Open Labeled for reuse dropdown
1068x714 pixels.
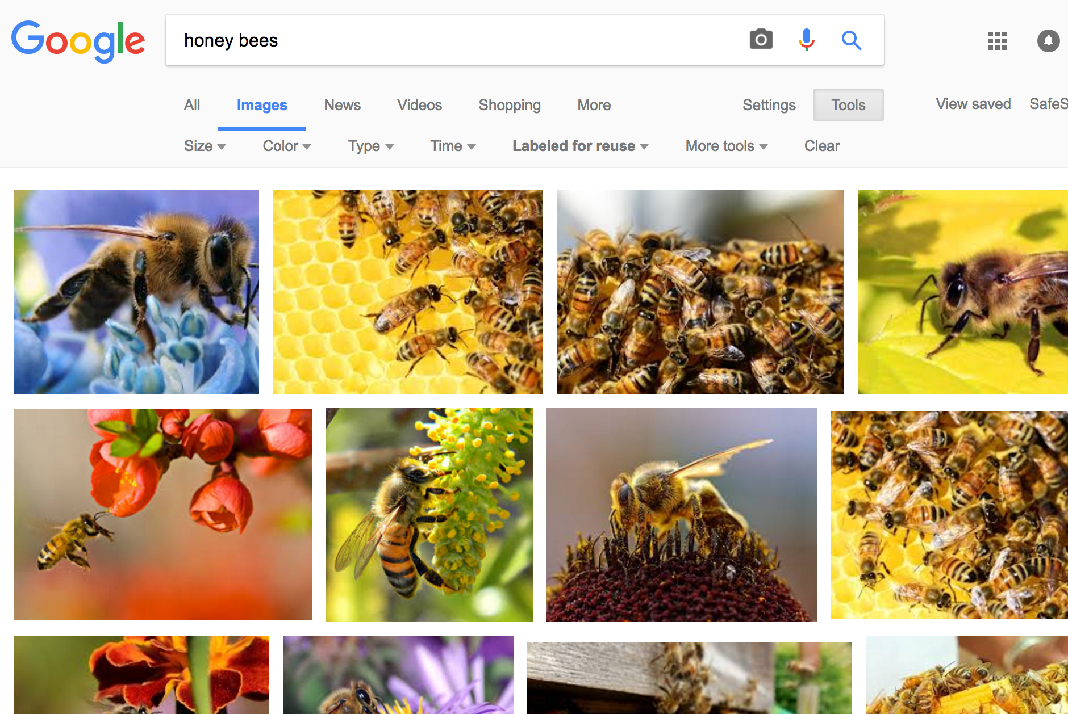click(x=580, y=146)
